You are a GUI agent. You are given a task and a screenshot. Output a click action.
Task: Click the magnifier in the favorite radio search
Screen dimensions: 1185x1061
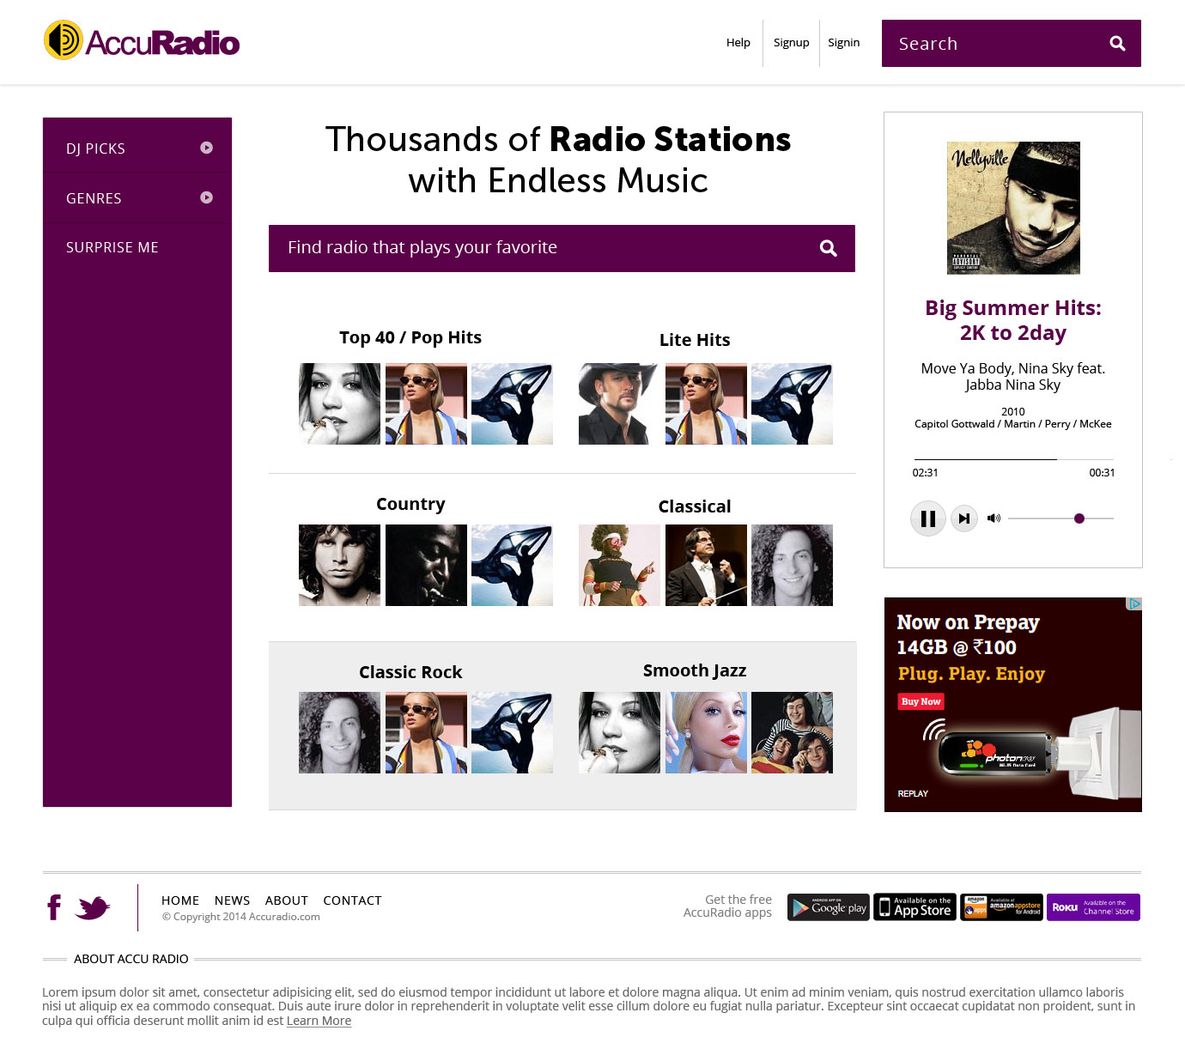[828, 248]
